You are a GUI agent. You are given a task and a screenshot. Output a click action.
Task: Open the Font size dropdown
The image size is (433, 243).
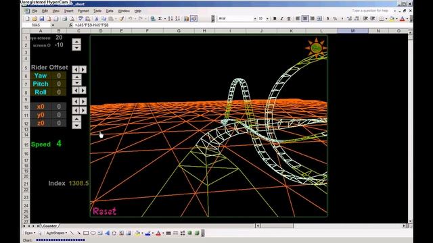click(267, 18)
